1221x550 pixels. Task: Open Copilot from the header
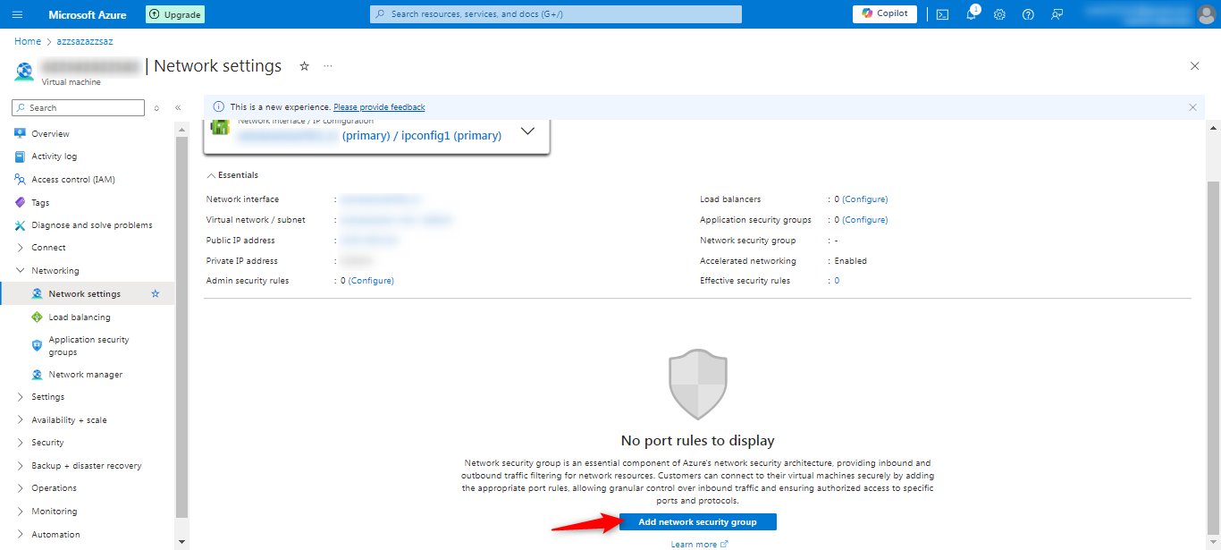[885, 13]
